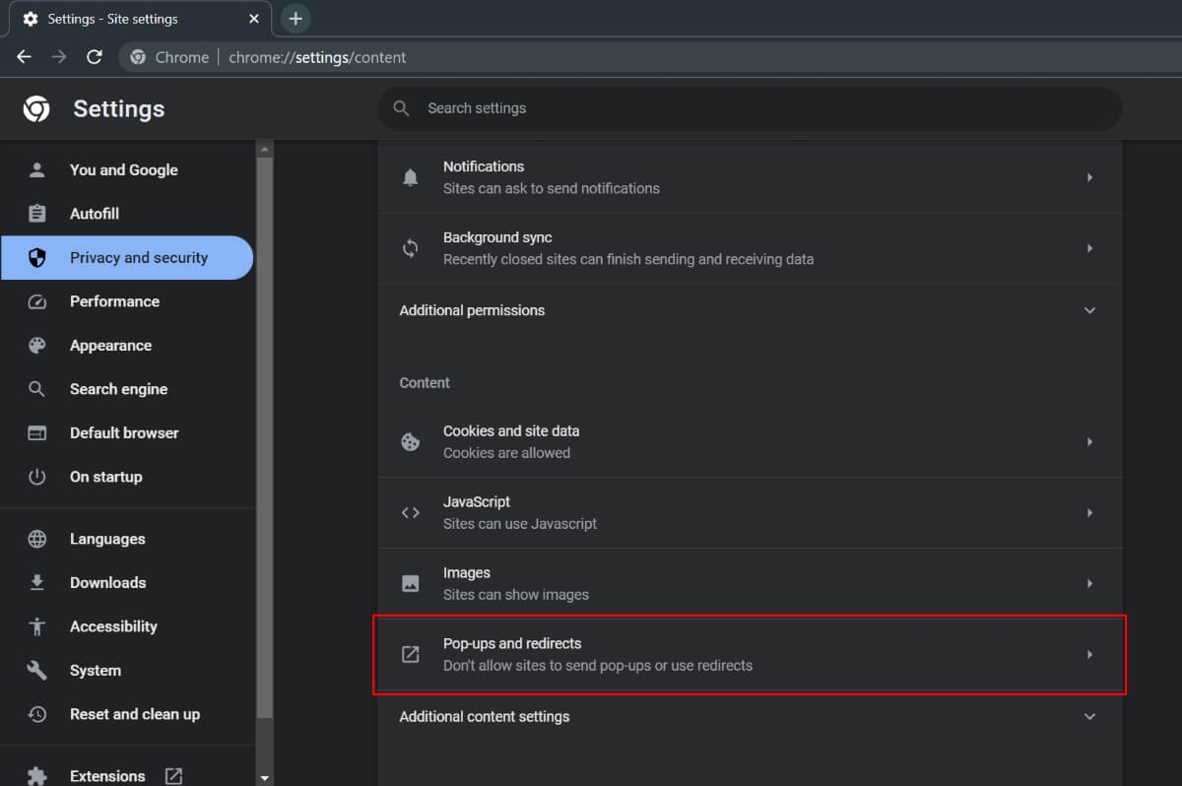The image size is (1182, 786).
Task: Click the Appearance palette icon
Action: tap(36, 345)
